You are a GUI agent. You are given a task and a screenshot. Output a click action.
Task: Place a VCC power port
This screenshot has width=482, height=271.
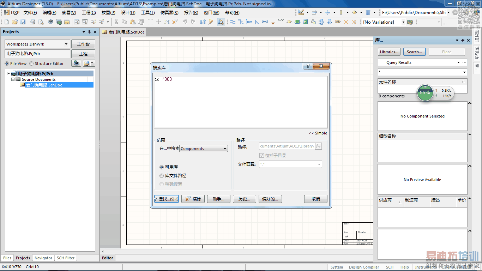pos(281,22)
